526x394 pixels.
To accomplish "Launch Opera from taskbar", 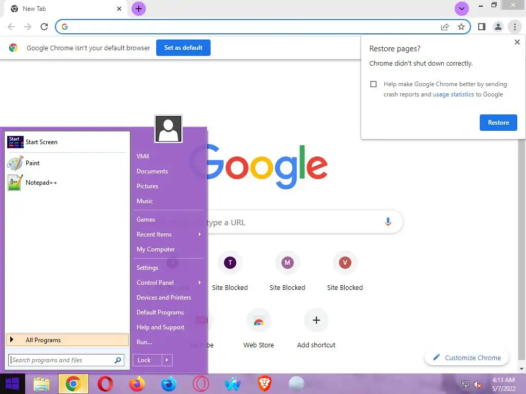I will click(105, 384).
